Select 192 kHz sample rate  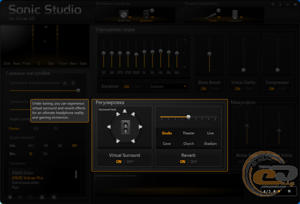click(75, 146)
